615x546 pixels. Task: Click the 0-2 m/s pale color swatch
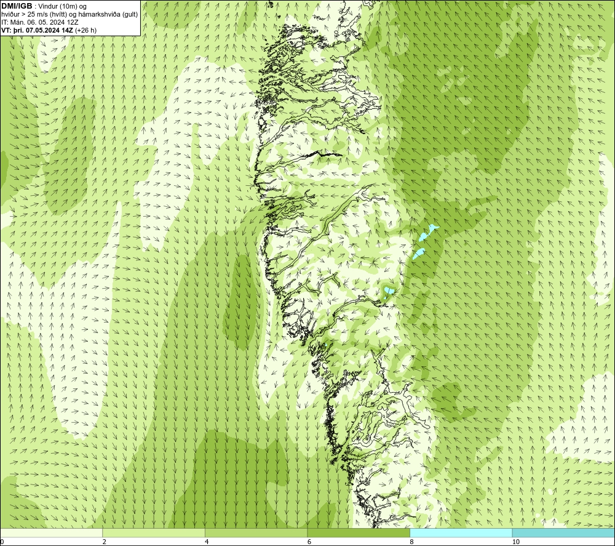pos(51,532)
